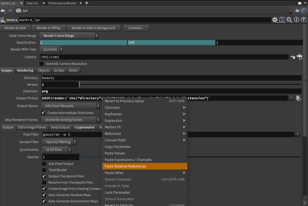
Task: Open the gear settings menu icon
Action: coord(275,20)
